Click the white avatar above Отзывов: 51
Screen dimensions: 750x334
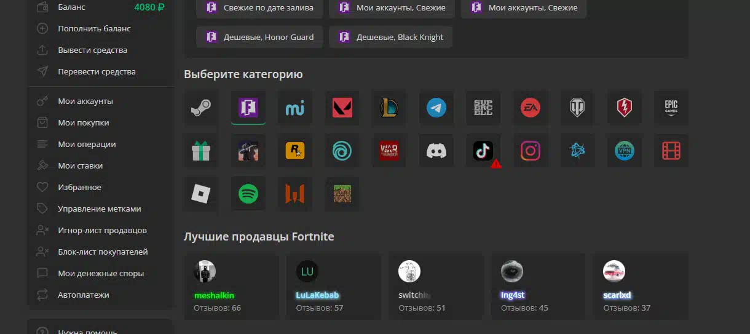[409, 271]
